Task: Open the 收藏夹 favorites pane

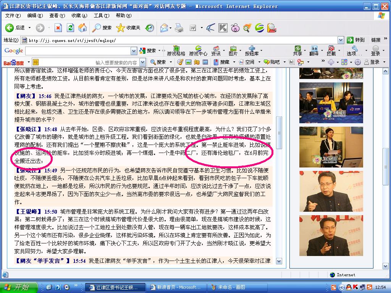Action: click(x=128, y=27)
